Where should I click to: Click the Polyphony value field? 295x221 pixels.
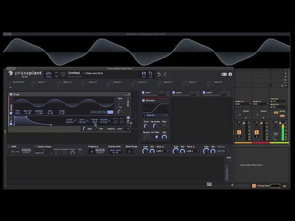point(92,151)
